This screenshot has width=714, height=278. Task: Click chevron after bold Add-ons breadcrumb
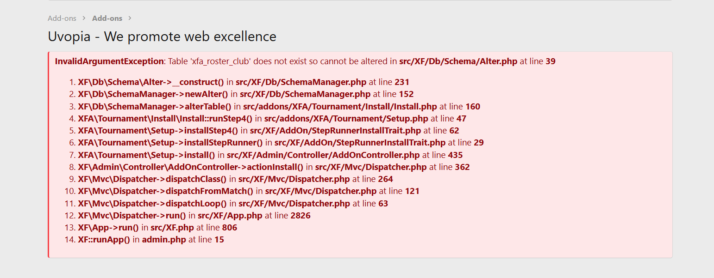130,18
